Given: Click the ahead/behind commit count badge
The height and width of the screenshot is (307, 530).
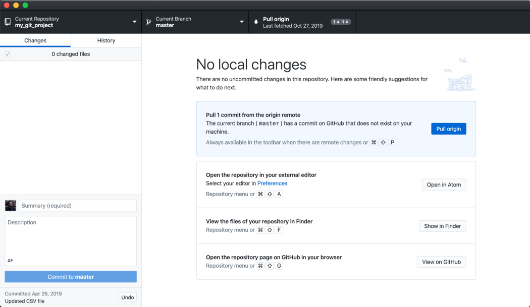Looking at the screenshot, I should click(341, 22).
